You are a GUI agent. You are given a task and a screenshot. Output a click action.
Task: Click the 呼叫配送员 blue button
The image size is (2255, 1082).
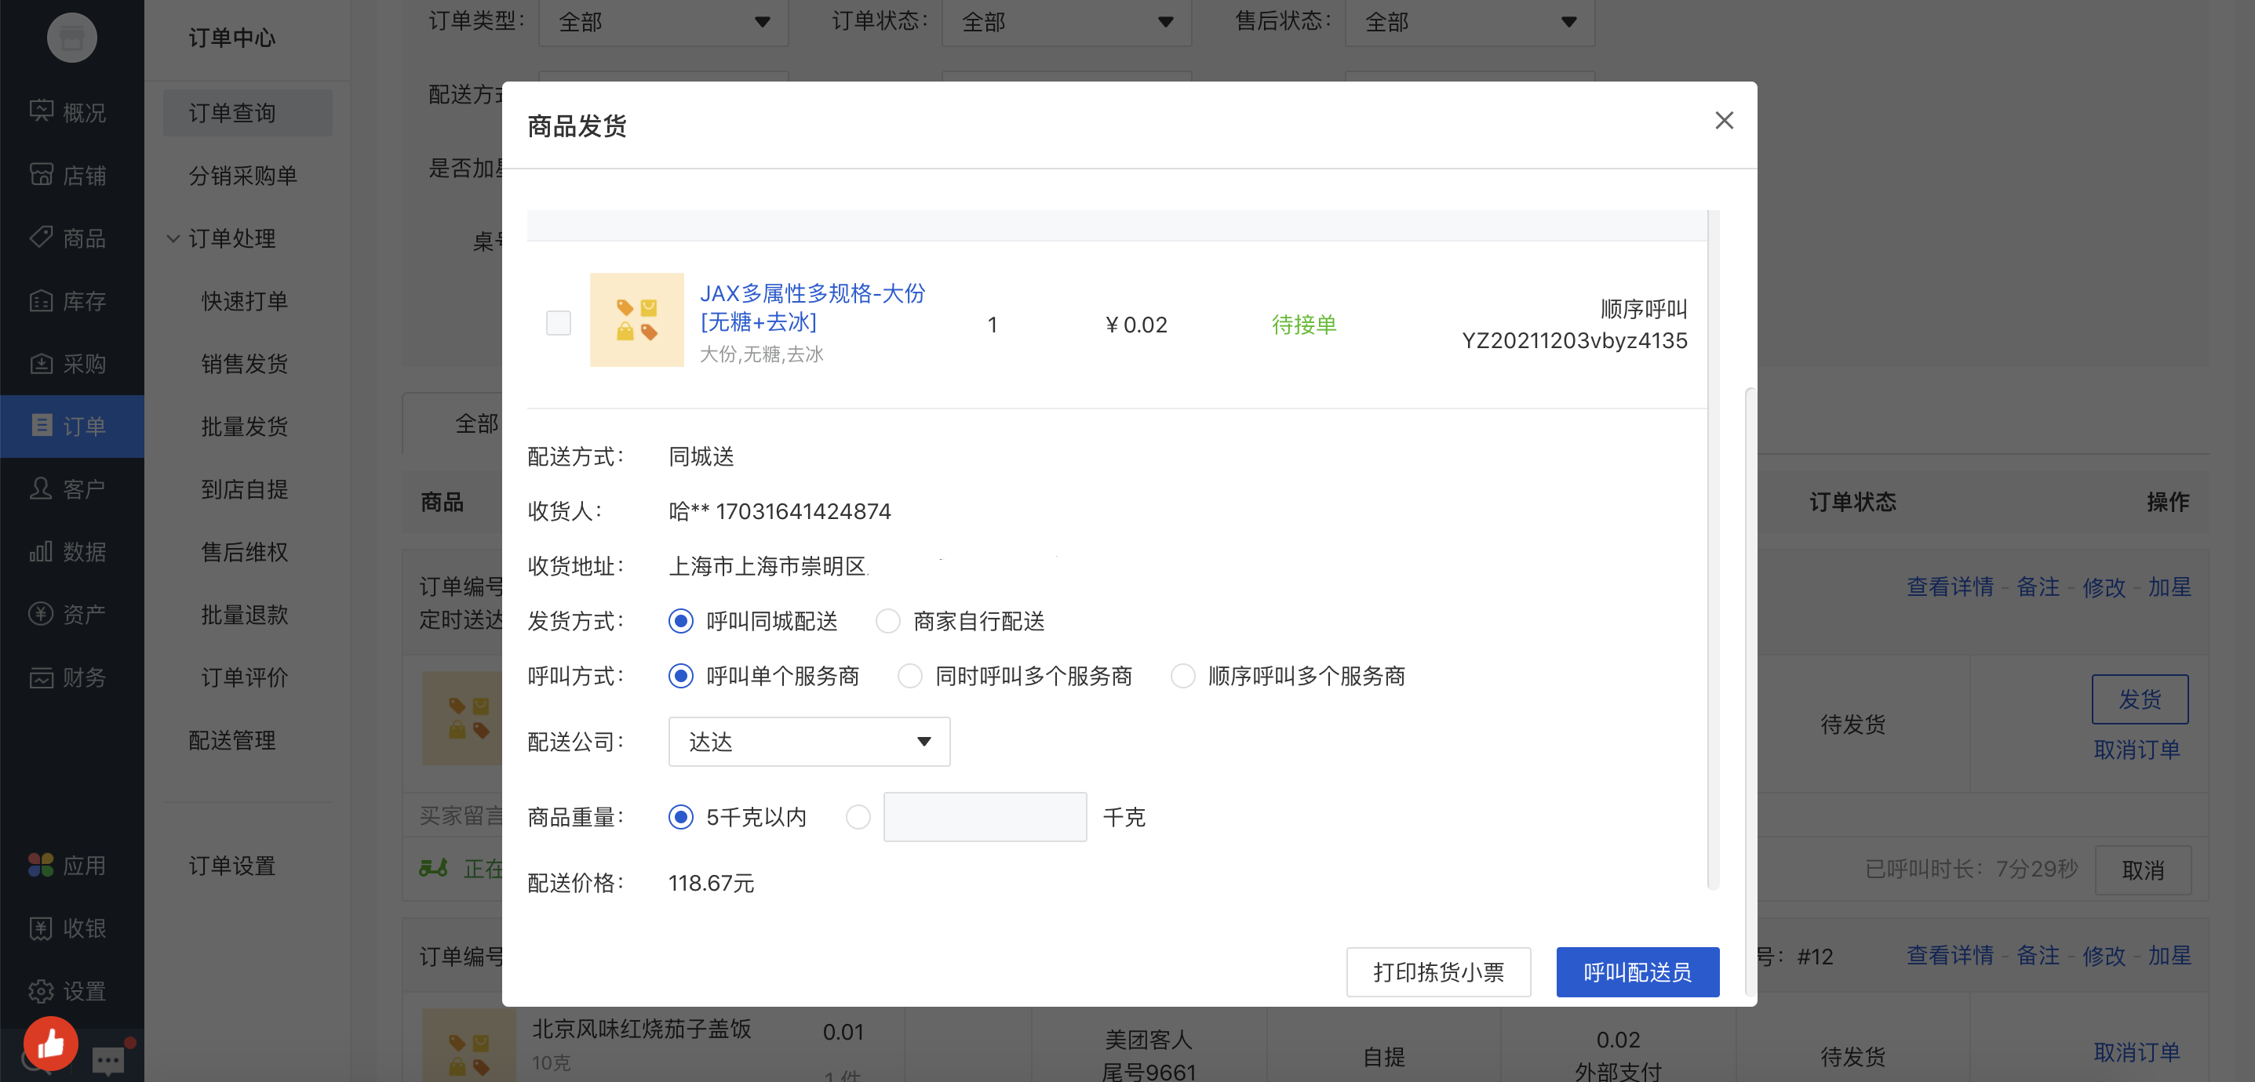click(1636, 971)
